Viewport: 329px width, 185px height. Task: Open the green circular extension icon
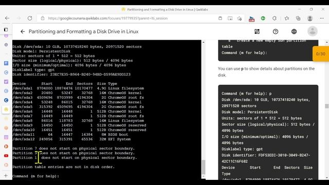263,18
